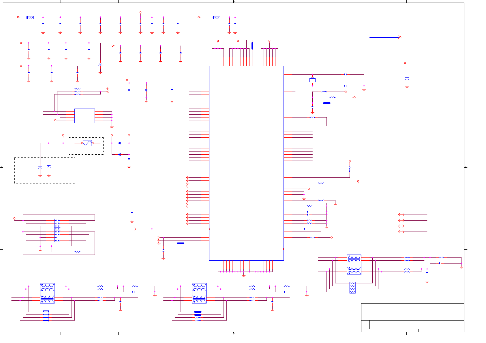Click the upper diode of the diode pair
The image size is (486, 343).
119,143
